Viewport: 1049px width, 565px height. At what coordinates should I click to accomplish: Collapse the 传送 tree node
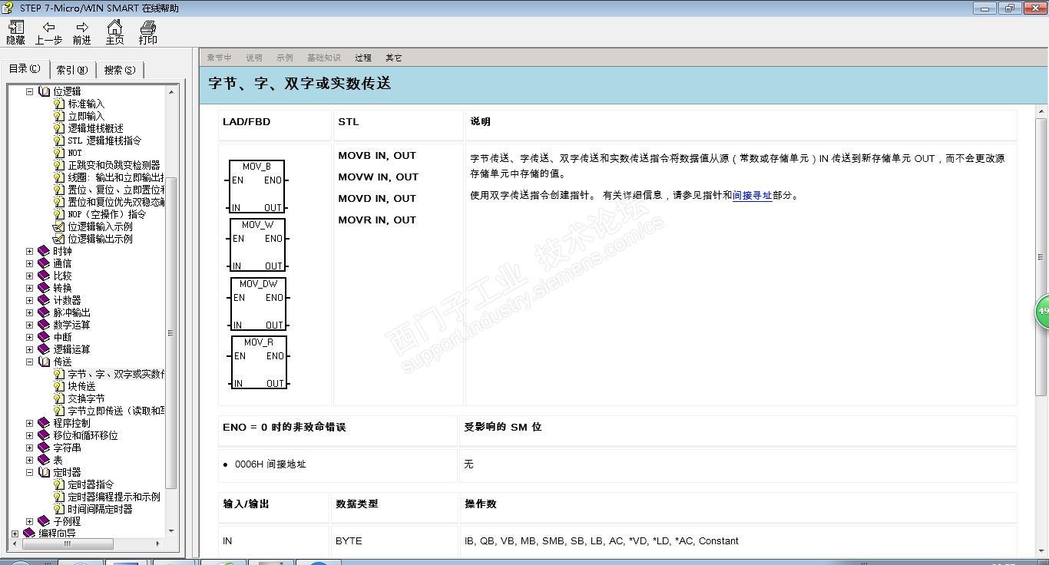point(30,362)
